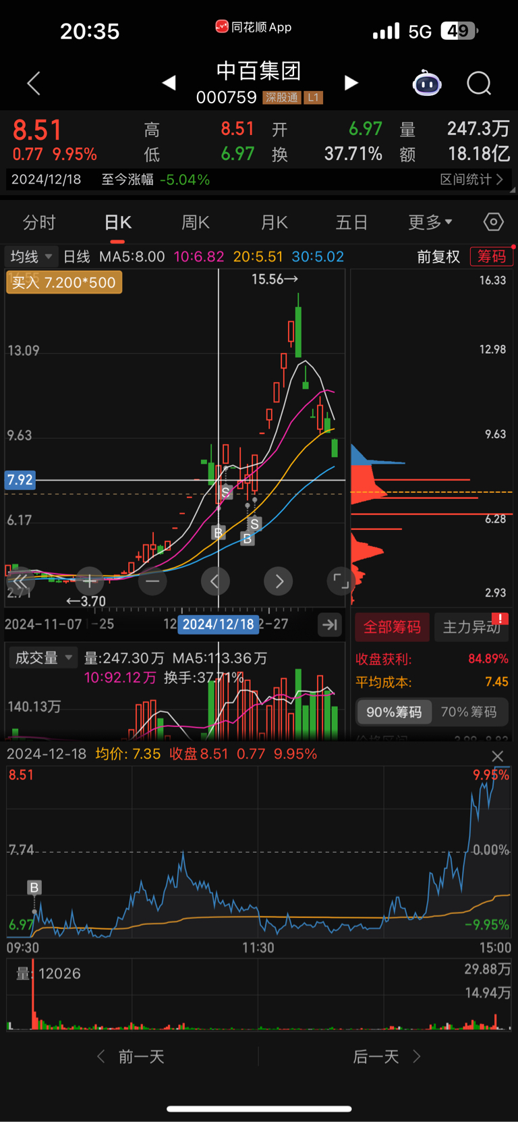Tap the 7.92 price marker label

click(x=20, y=480)
